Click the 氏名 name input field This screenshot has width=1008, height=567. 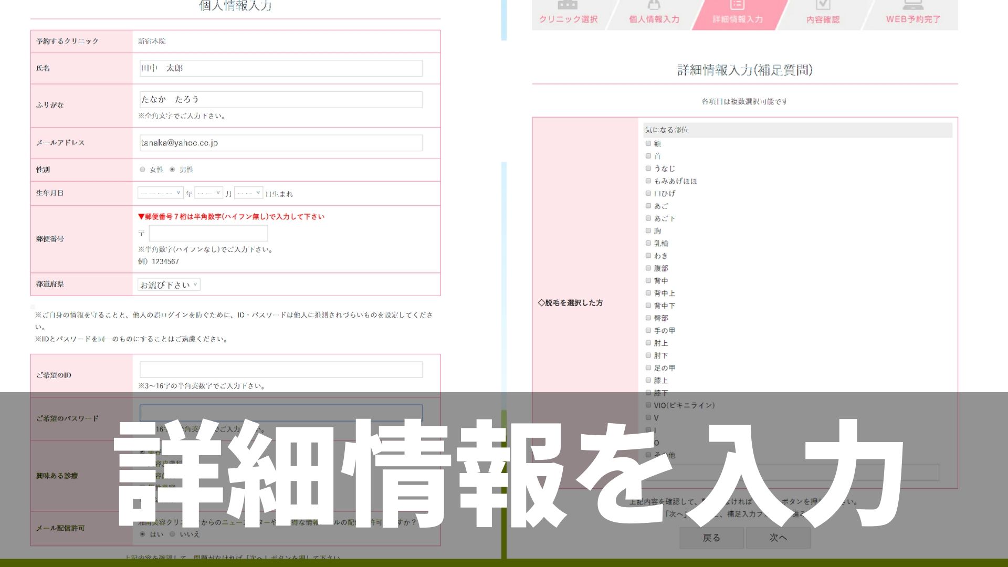click(281, 68)
